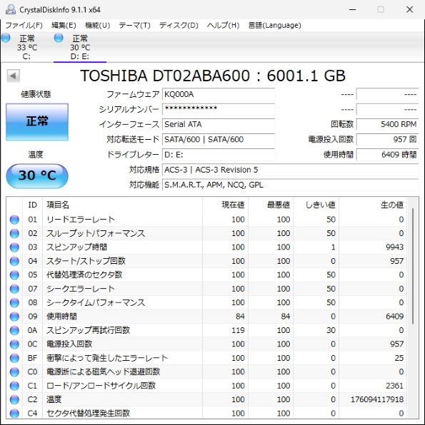Click status orb for ID 04 スタート/ストップ回数

(14, 261)
